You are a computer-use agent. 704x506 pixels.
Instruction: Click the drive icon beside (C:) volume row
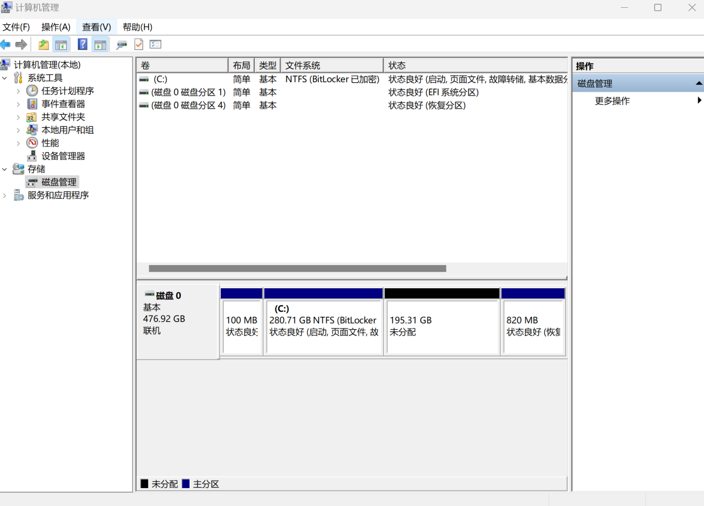click(144, 79)
